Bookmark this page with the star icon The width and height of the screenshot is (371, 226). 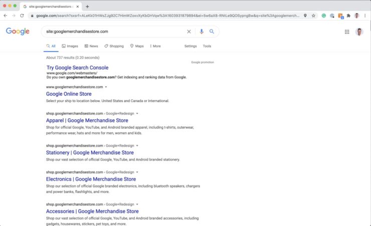point(313,15)
